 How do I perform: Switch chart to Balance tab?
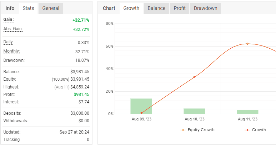156,8
